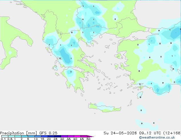Select the 35–40 mm magenta legend swatch

71,136
